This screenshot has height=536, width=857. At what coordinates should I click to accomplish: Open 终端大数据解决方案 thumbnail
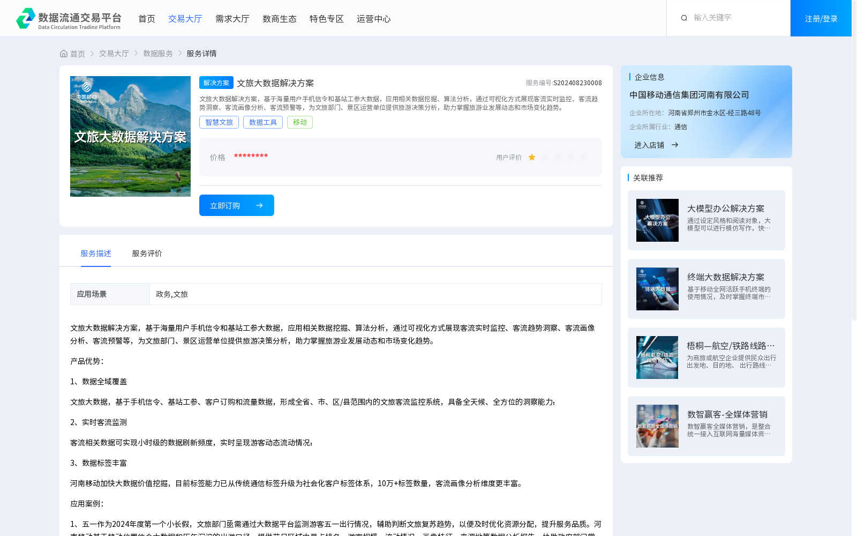click(657, 289)
